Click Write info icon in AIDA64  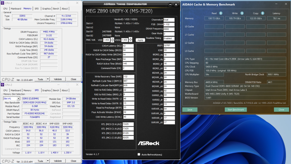[x=242, y=13]
